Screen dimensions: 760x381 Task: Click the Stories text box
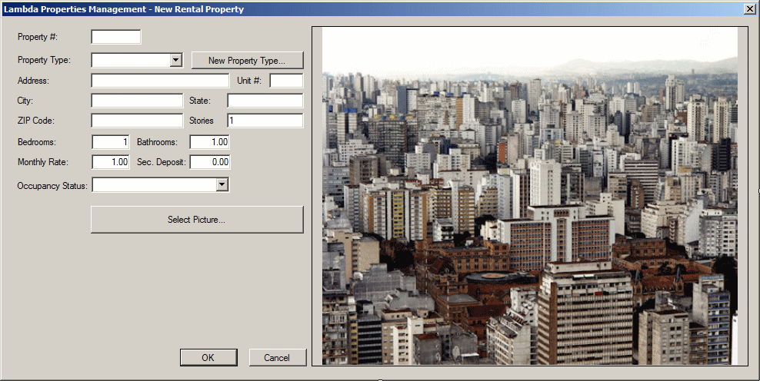[265, 121]
